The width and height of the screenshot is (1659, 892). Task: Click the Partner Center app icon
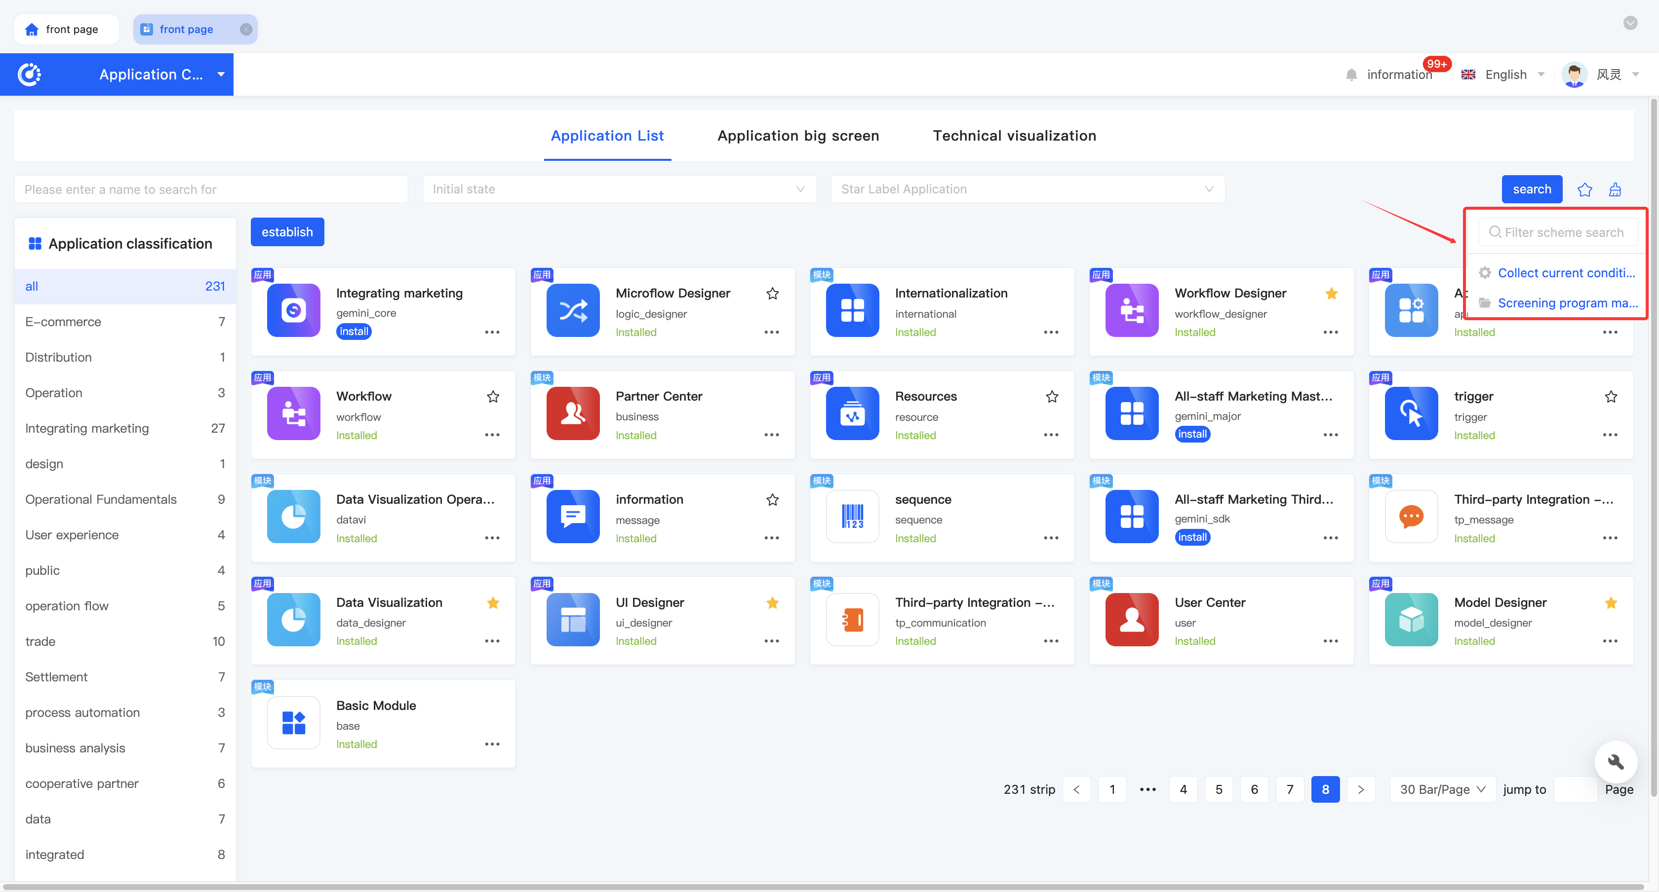point(573,413)
